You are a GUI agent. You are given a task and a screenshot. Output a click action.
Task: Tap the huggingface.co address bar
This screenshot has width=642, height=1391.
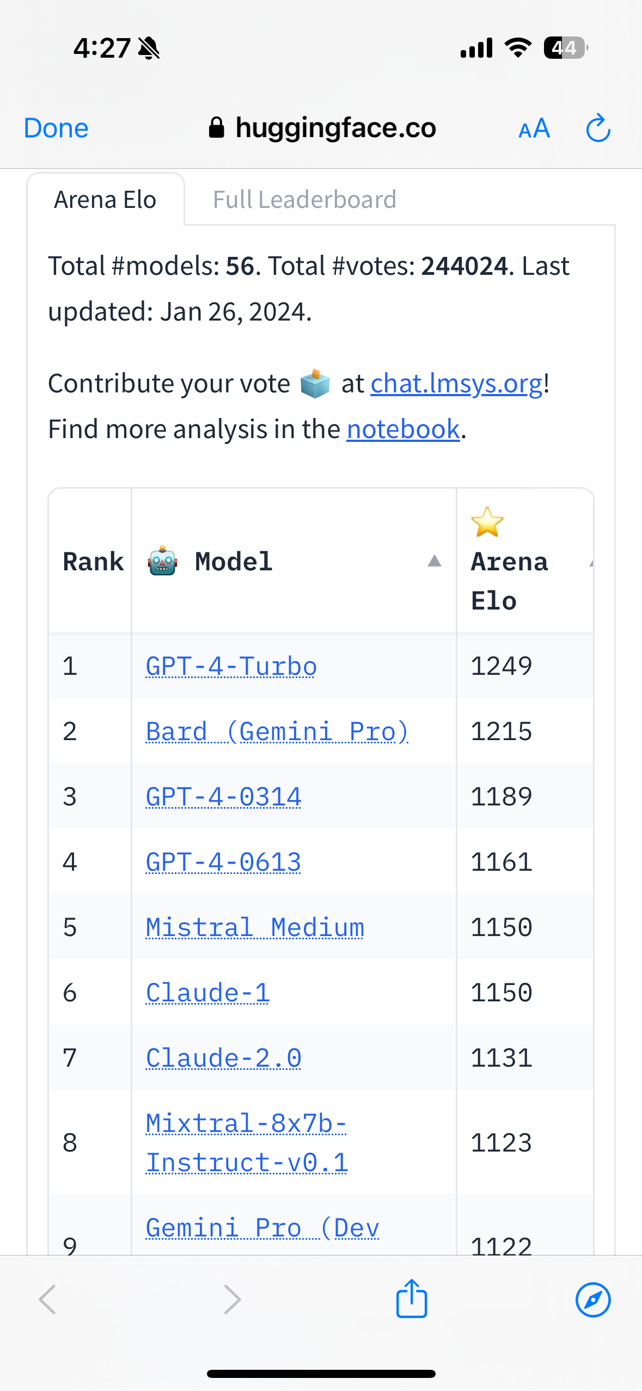click(322, 128)
